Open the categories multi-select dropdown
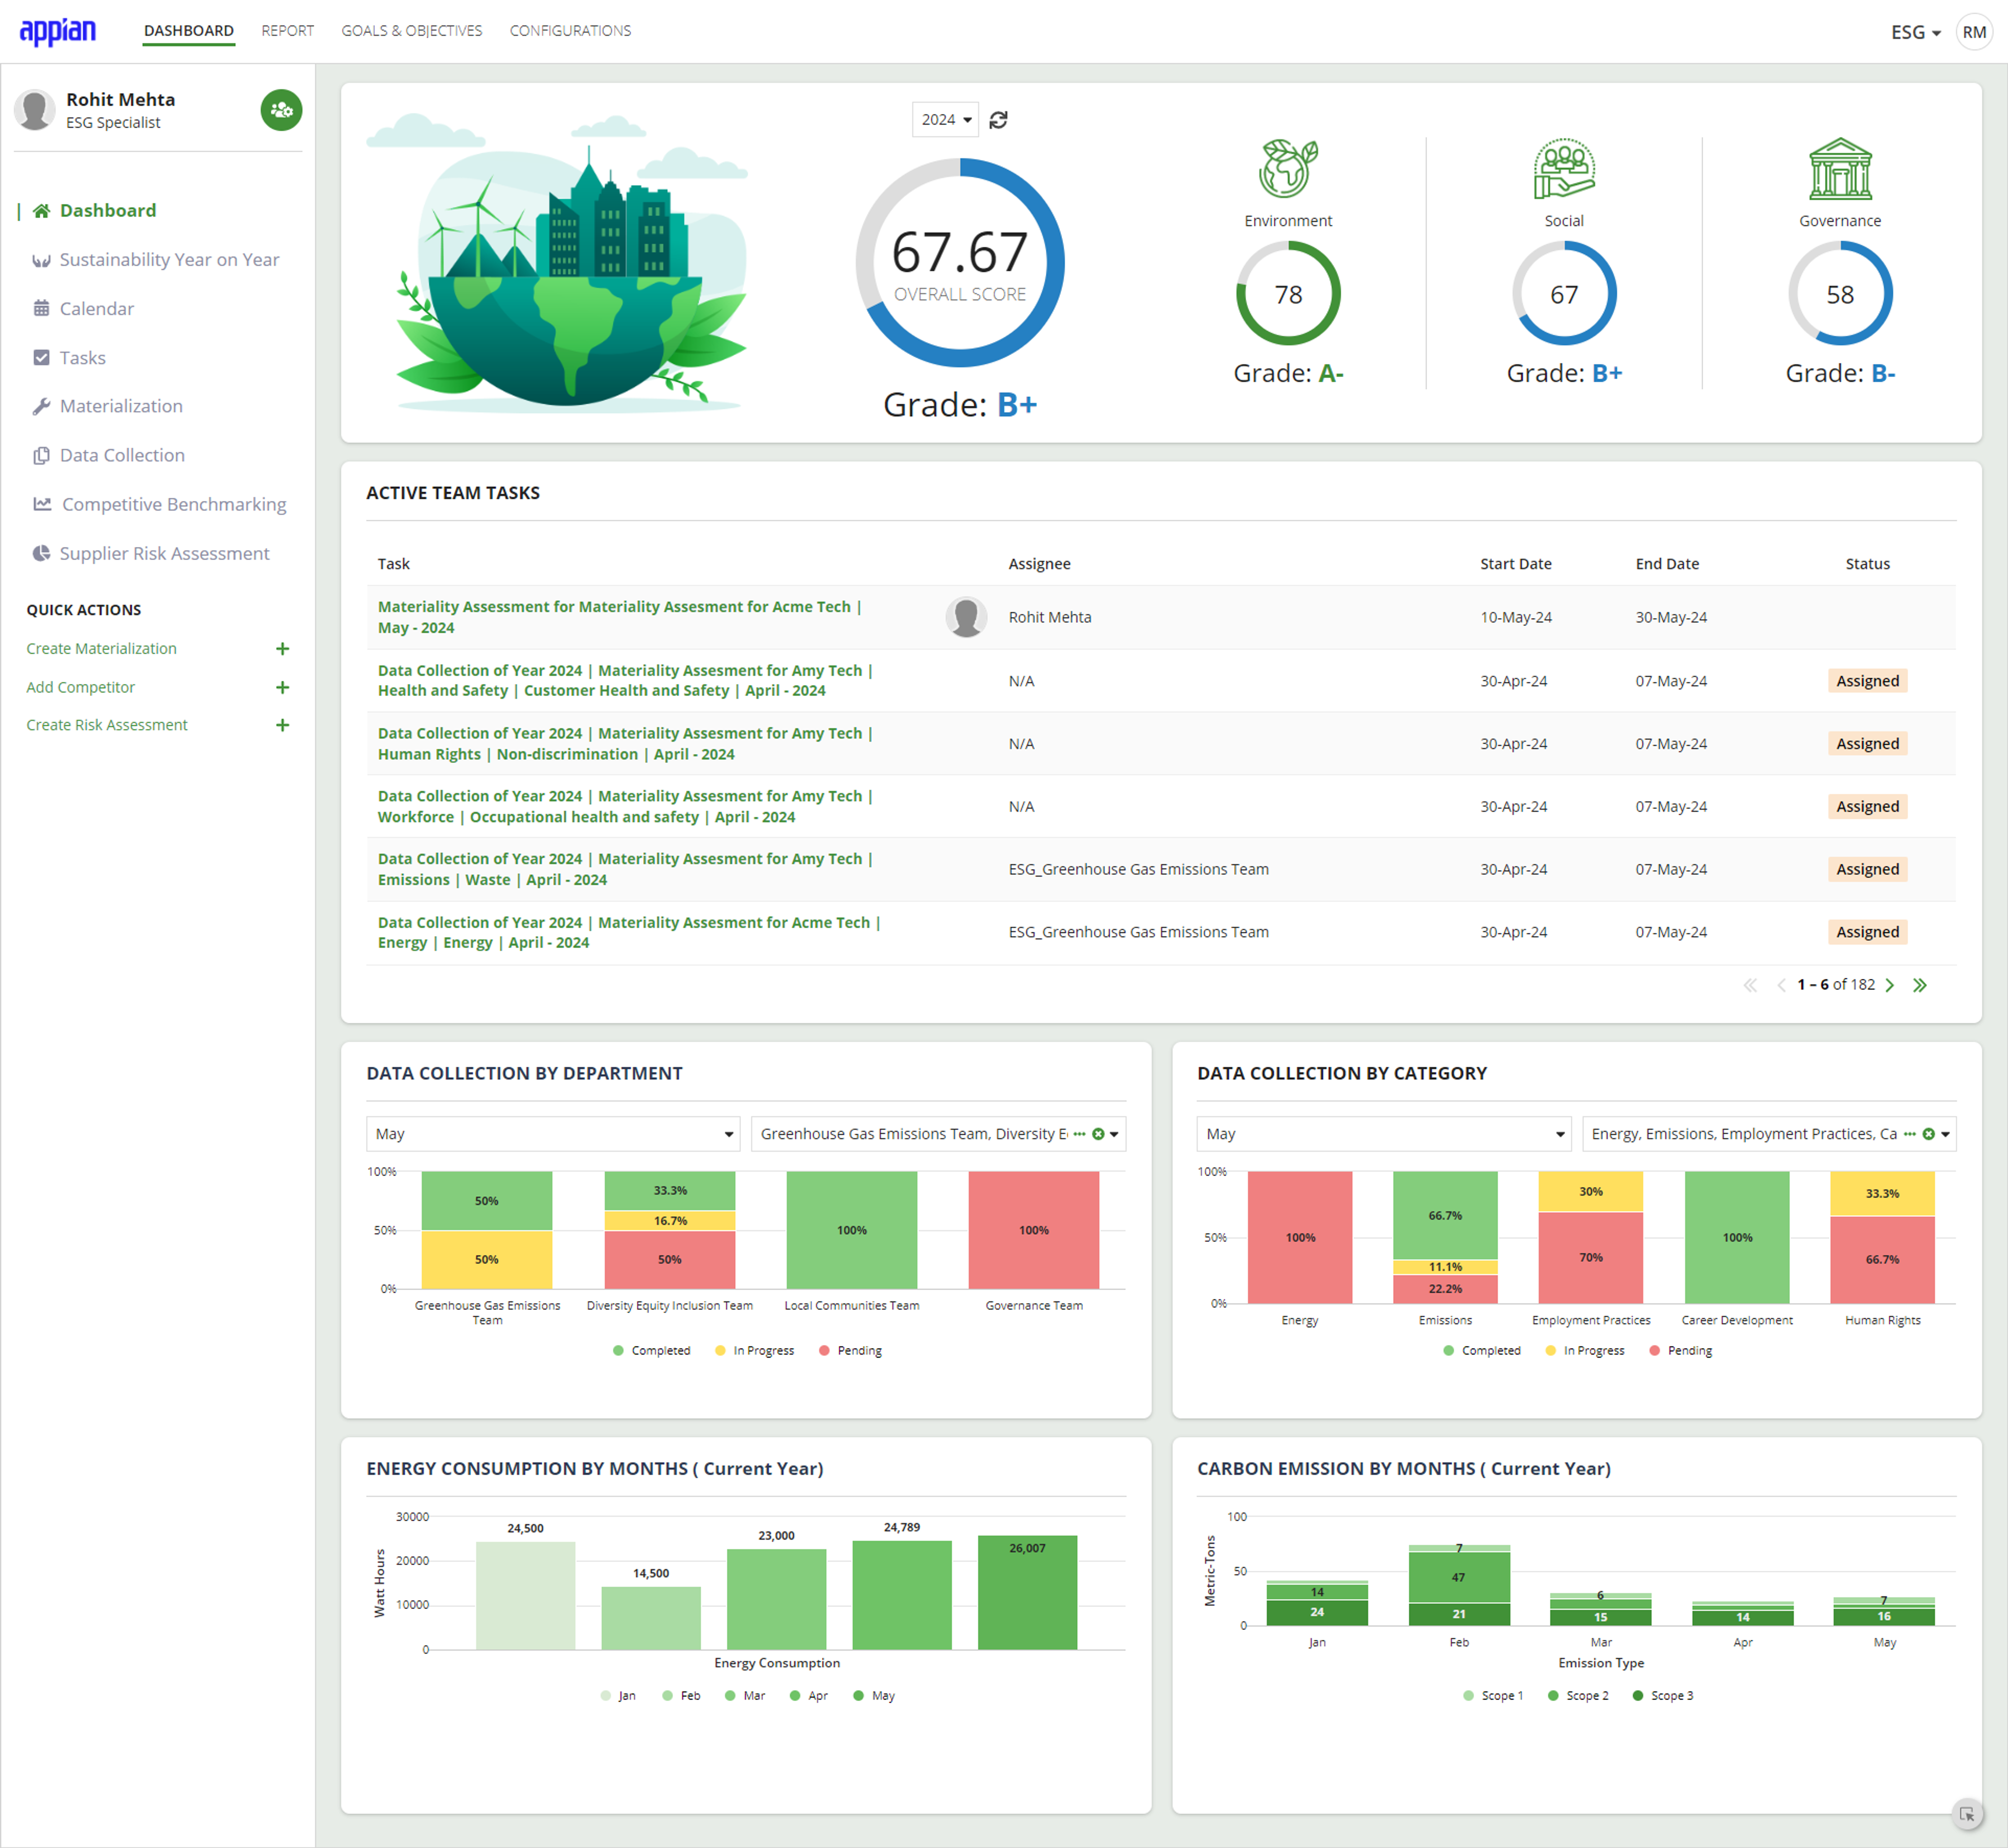2008x1848 pixels. [1768, 1134]
